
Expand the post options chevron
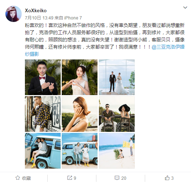(x=185, y=8)
